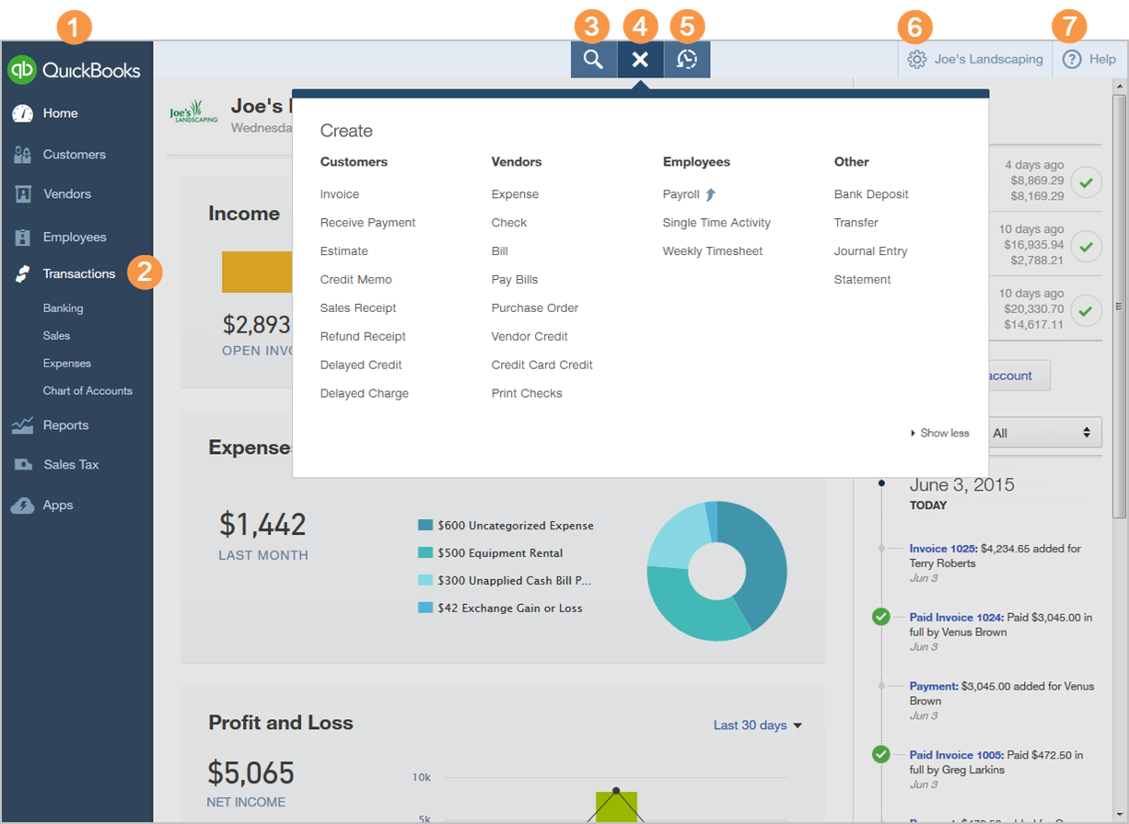Image resolution: width=1129 pixels, height=824 pixels.
Task: Select Receive Payment under Customers
Action: [367, 223]
